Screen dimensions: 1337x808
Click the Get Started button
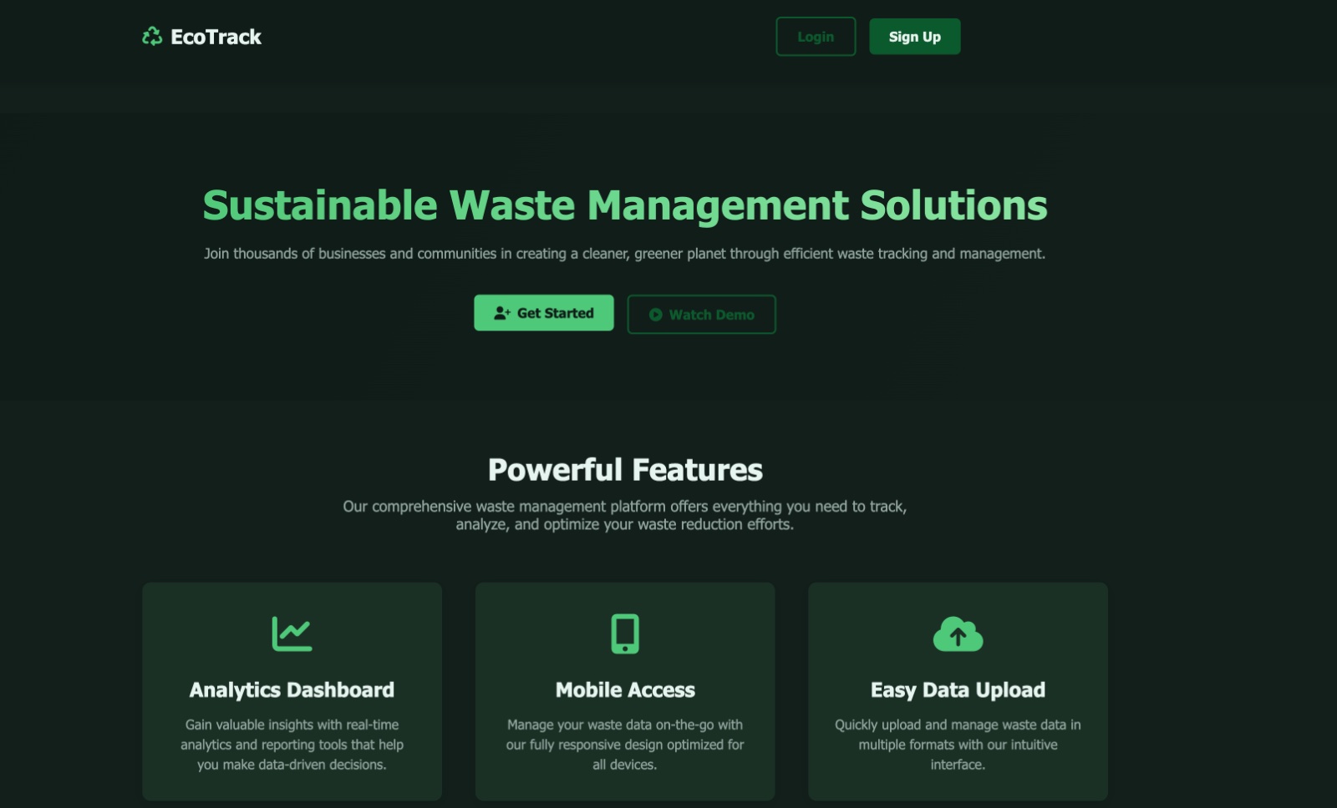(x=544, y=313)
